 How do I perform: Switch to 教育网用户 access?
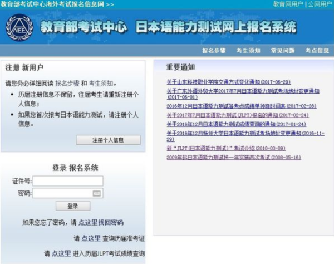coord(288,4)
